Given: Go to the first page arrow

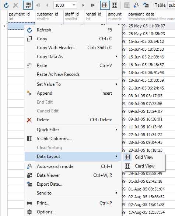Looking at the screenshot, I should tap(38, 5).
